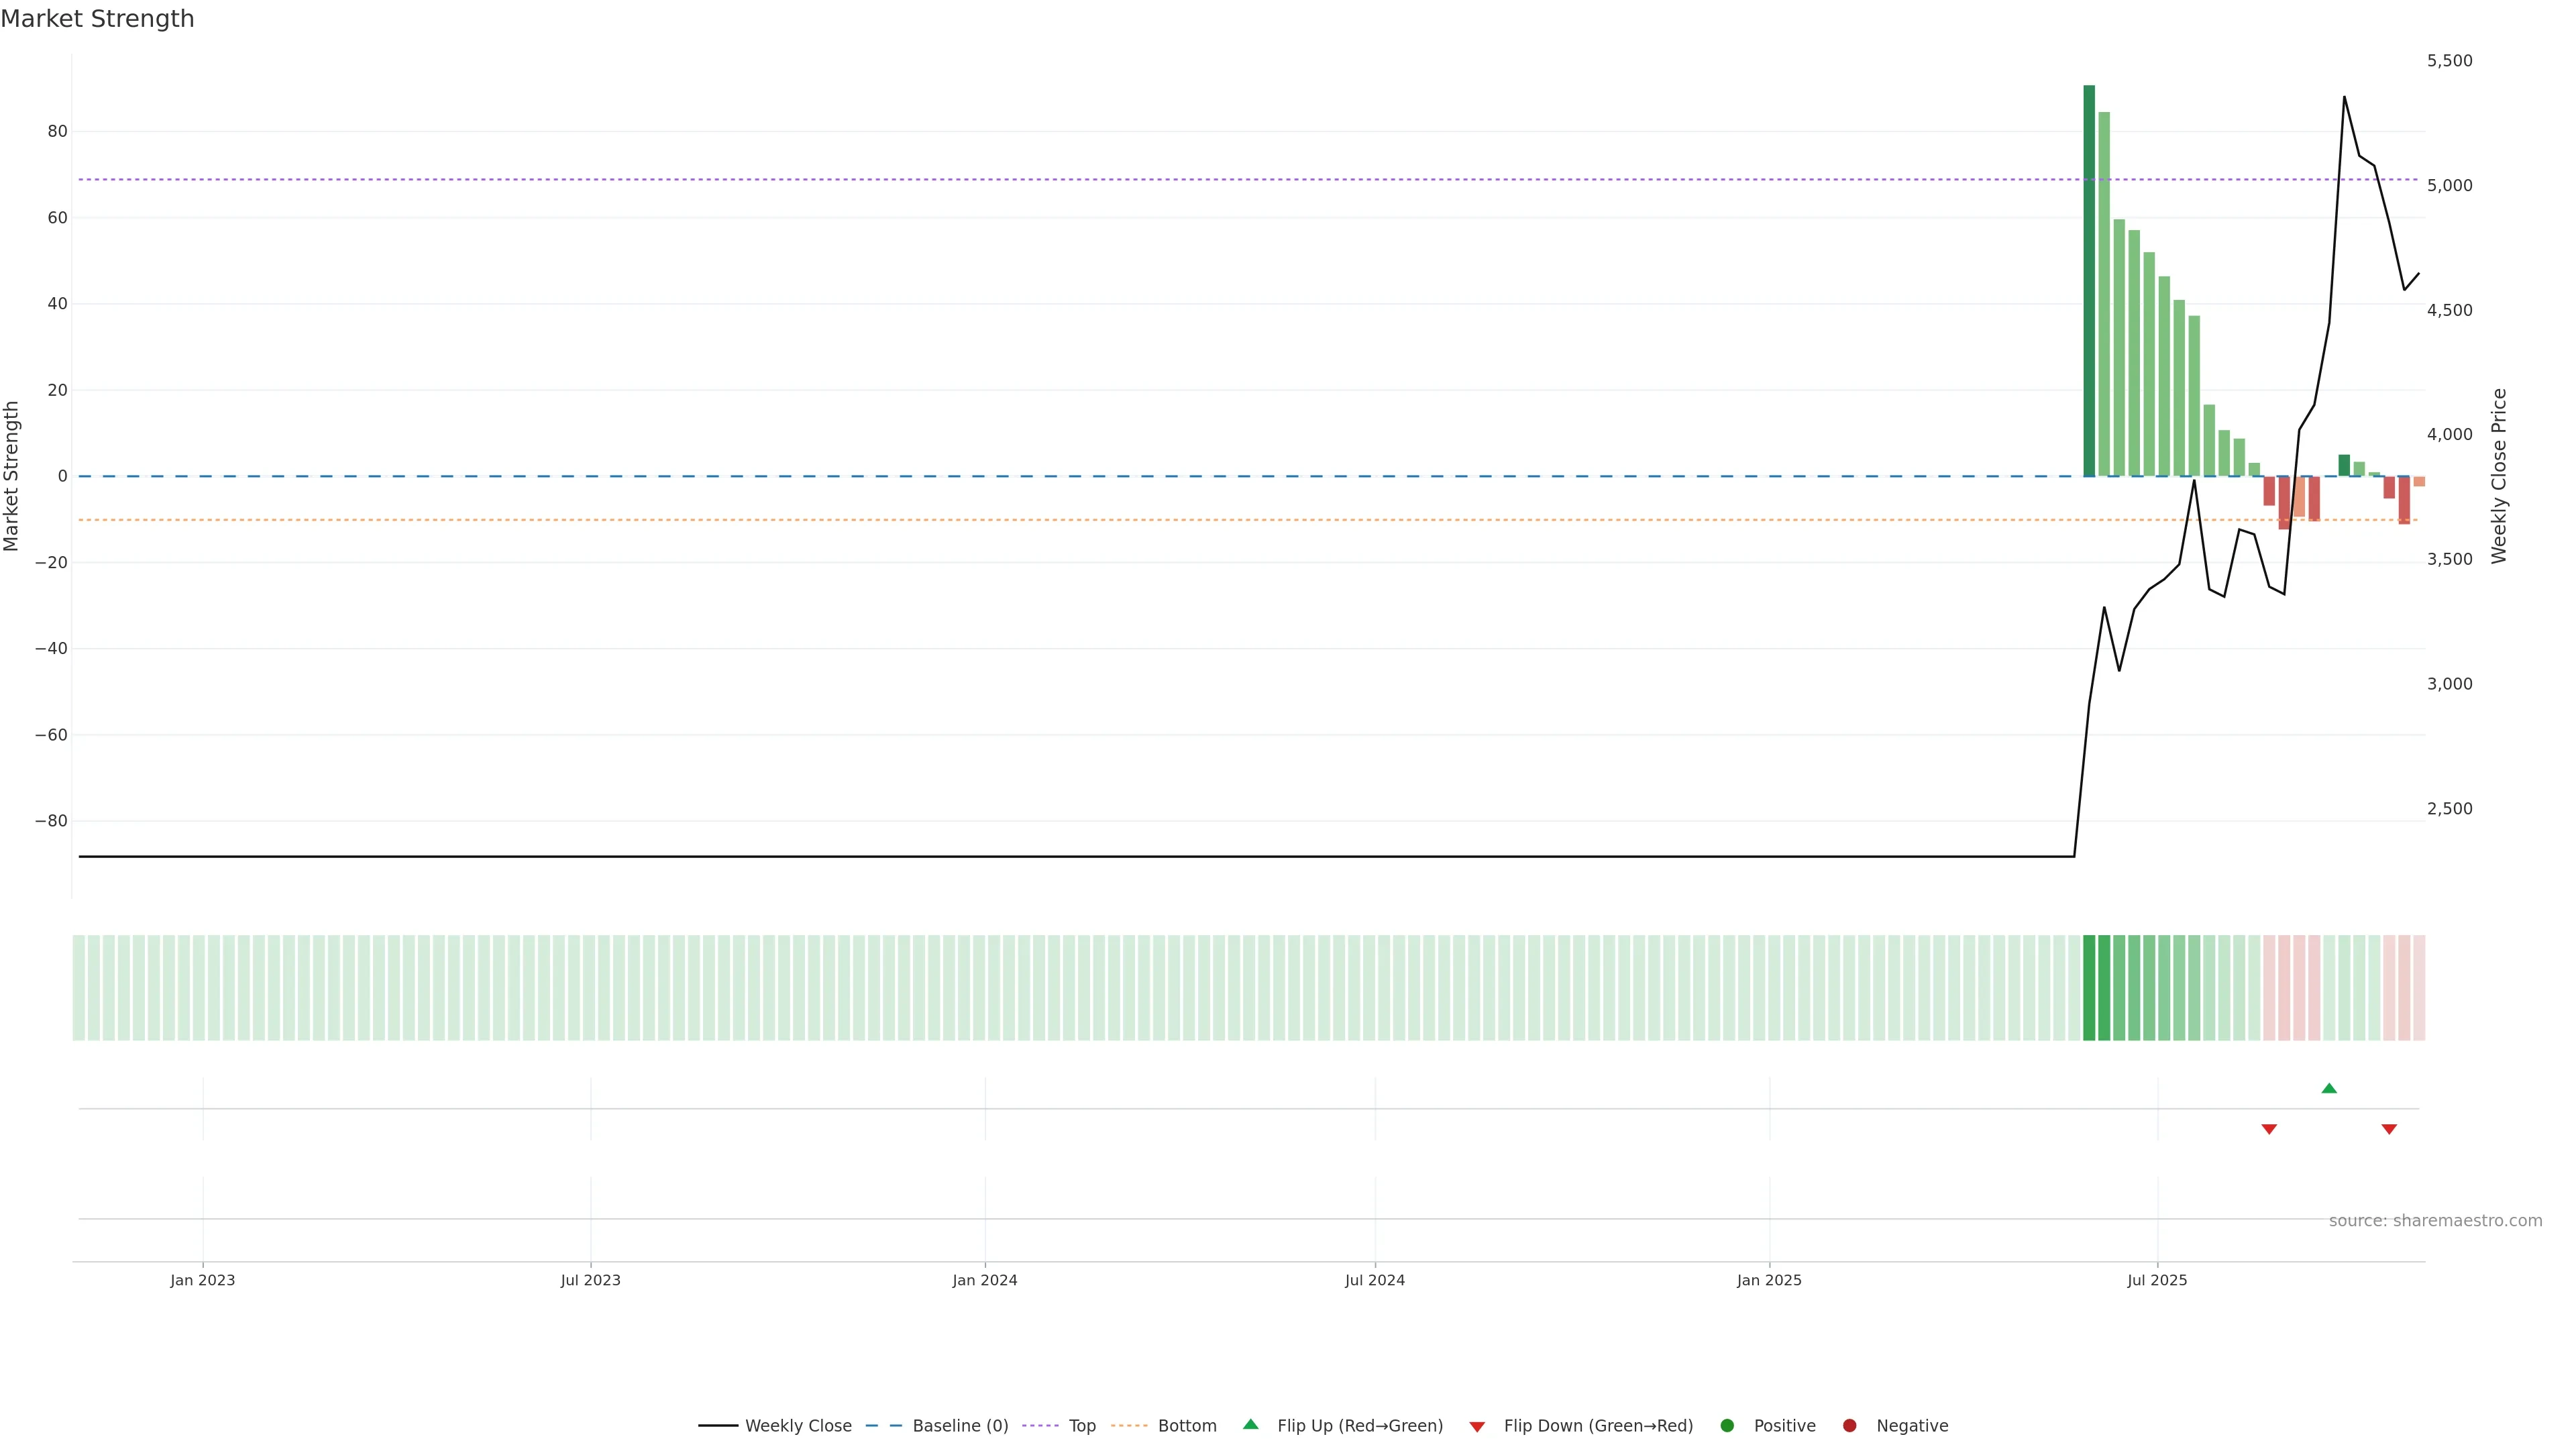The width and height of the screenshot is (2576, 1449).
Task: Click the weekly close price peak
Action: click(x=2344, y=97)
